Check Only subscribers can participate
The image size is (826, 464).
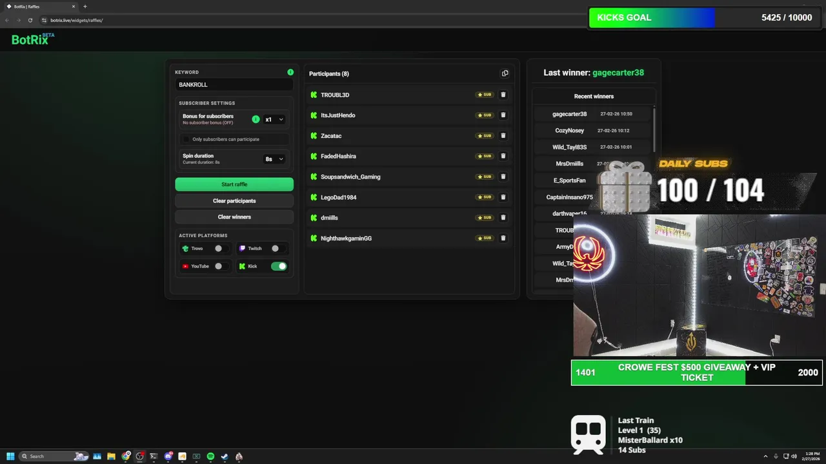coord(186,139)
